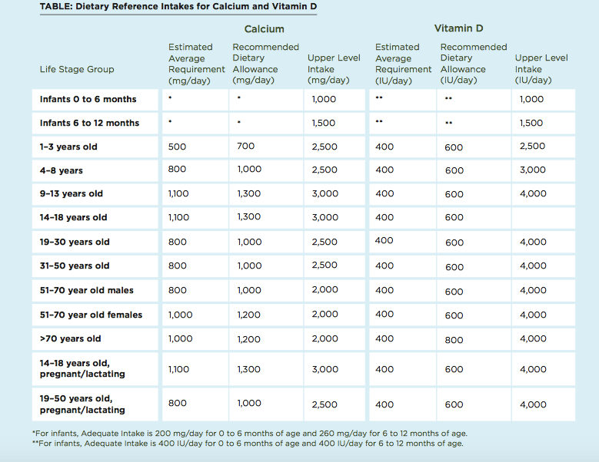
Task: Click the vitamin D infant Adequate Intake footnote
Action: click(x=248, y=444)
